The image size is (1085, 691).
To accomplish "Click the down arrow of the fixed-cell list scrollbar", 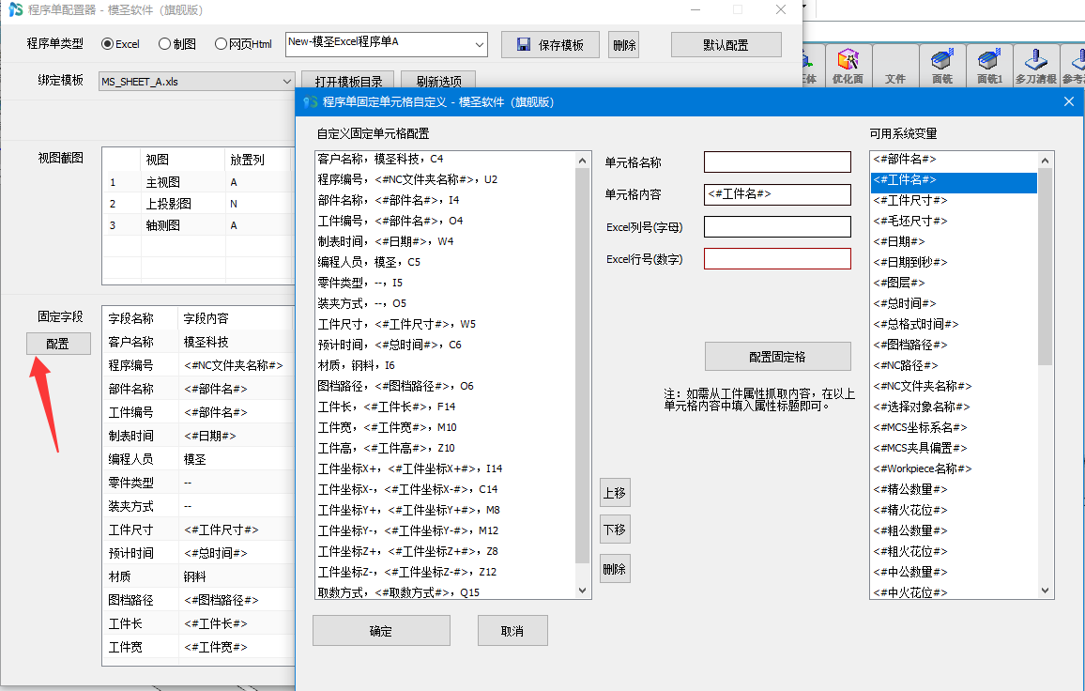I will tap(583, 591).
